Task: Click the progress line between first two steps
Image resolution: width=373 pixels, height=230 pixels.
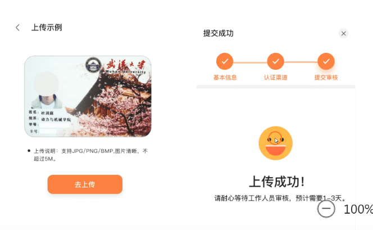Action: tap(250, 62)
